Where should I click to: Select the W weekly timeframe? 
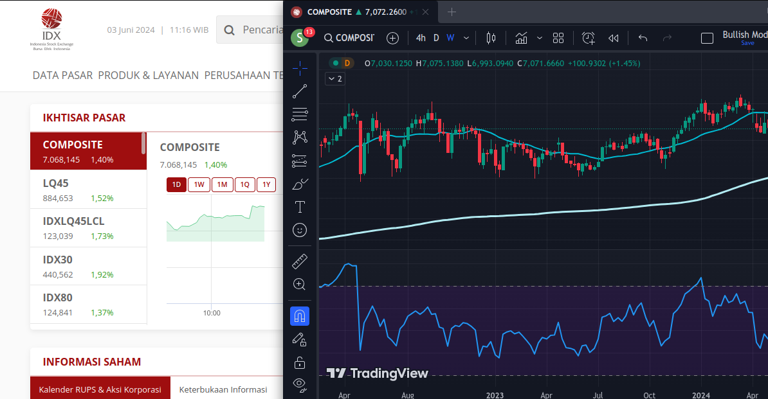click(x=451, y=38)
